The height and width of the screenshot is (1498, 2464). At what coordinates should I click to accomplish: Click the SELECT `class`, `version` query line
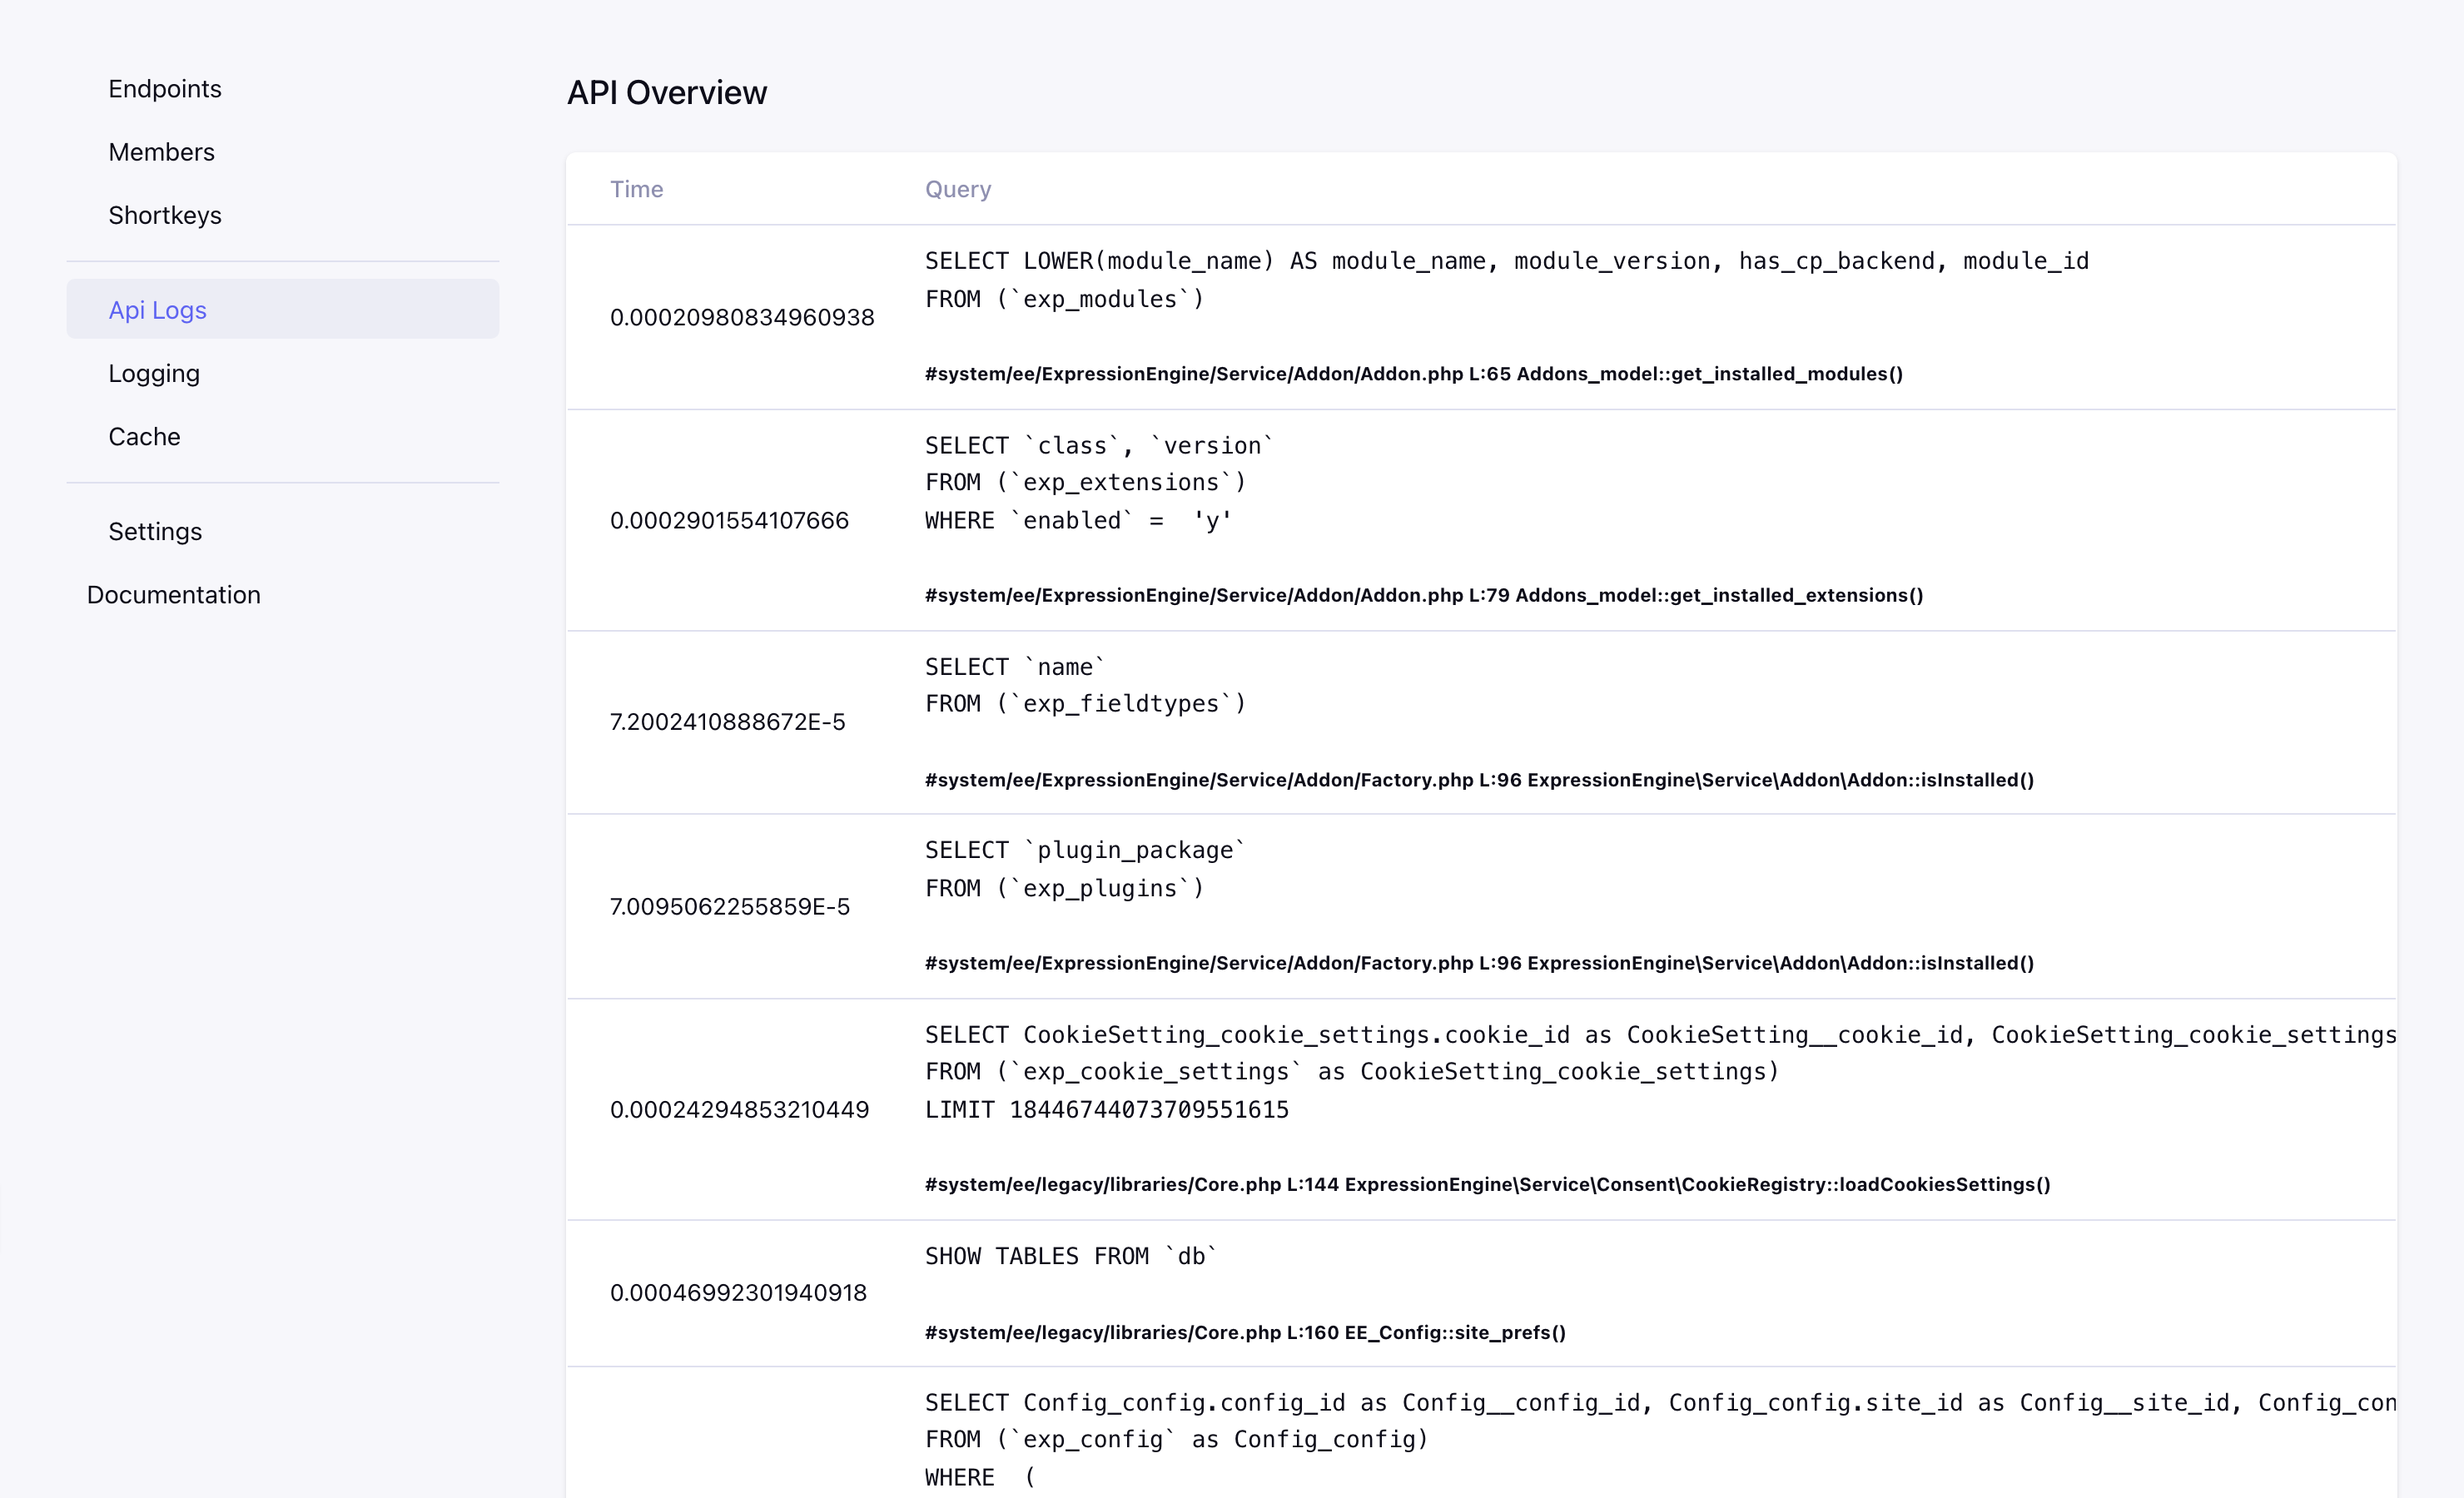[1100, 445]
